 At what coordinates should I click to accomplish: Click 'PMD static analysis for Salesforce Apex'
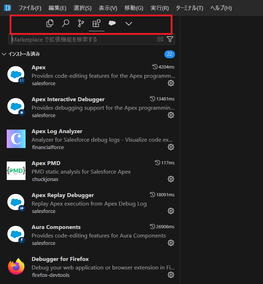tap(81, 172)
